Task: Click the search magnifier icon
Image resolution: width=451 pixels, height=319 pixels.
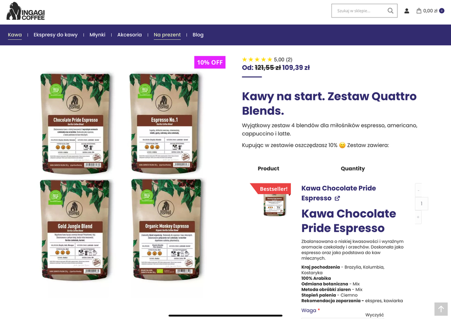Action: (391, 11)
